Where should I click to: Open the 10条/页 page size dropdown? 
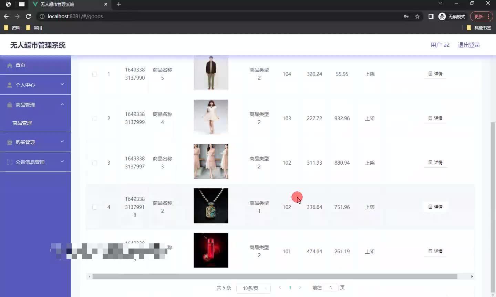coord(254,288)
